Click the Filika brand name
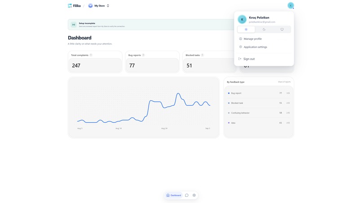The image size is (362, 203). (77, 6)
